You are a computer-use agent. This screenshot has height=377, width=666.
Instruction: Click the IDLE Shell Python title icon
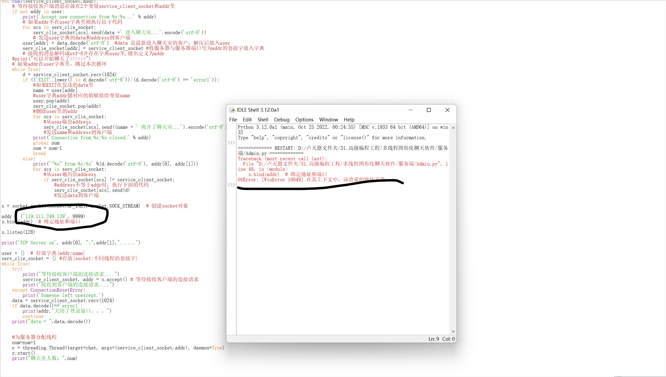pos(232,110)
